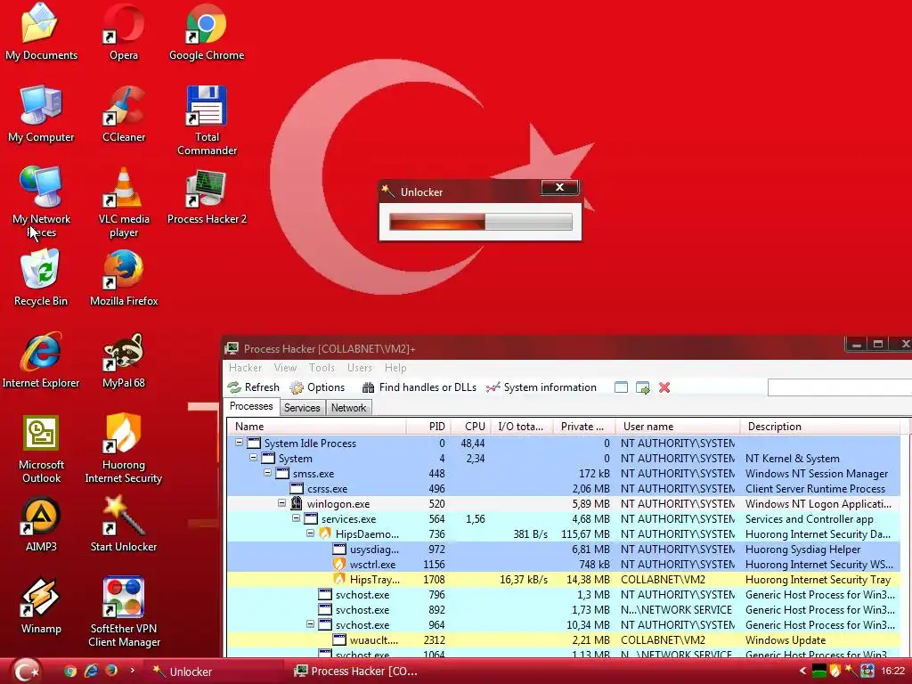Open the Hacker menu
Viewport: 912px width, 684px height.
coord(246,368)
